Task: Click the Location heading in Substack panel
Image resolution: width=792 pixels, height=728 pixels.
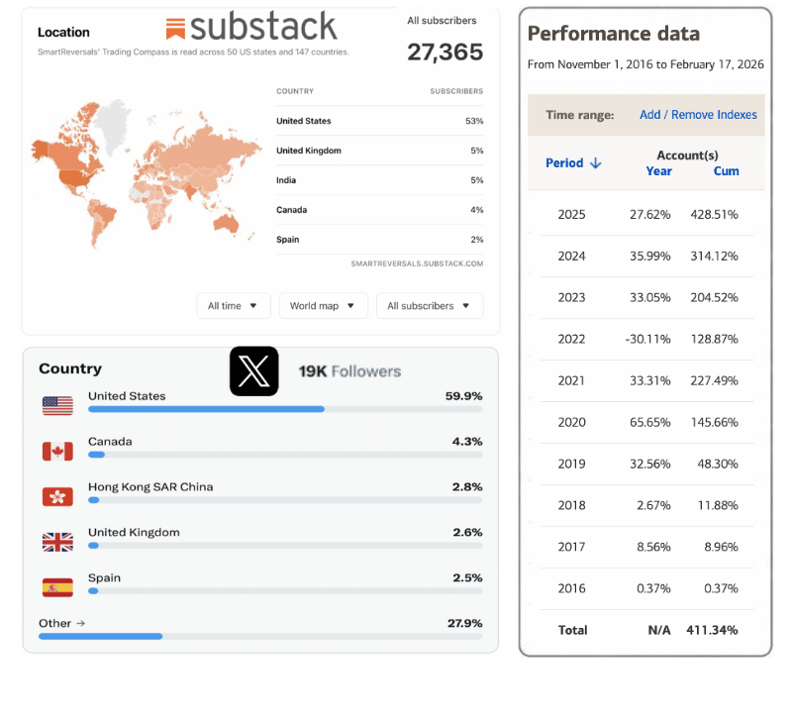Action: [63, 33]
